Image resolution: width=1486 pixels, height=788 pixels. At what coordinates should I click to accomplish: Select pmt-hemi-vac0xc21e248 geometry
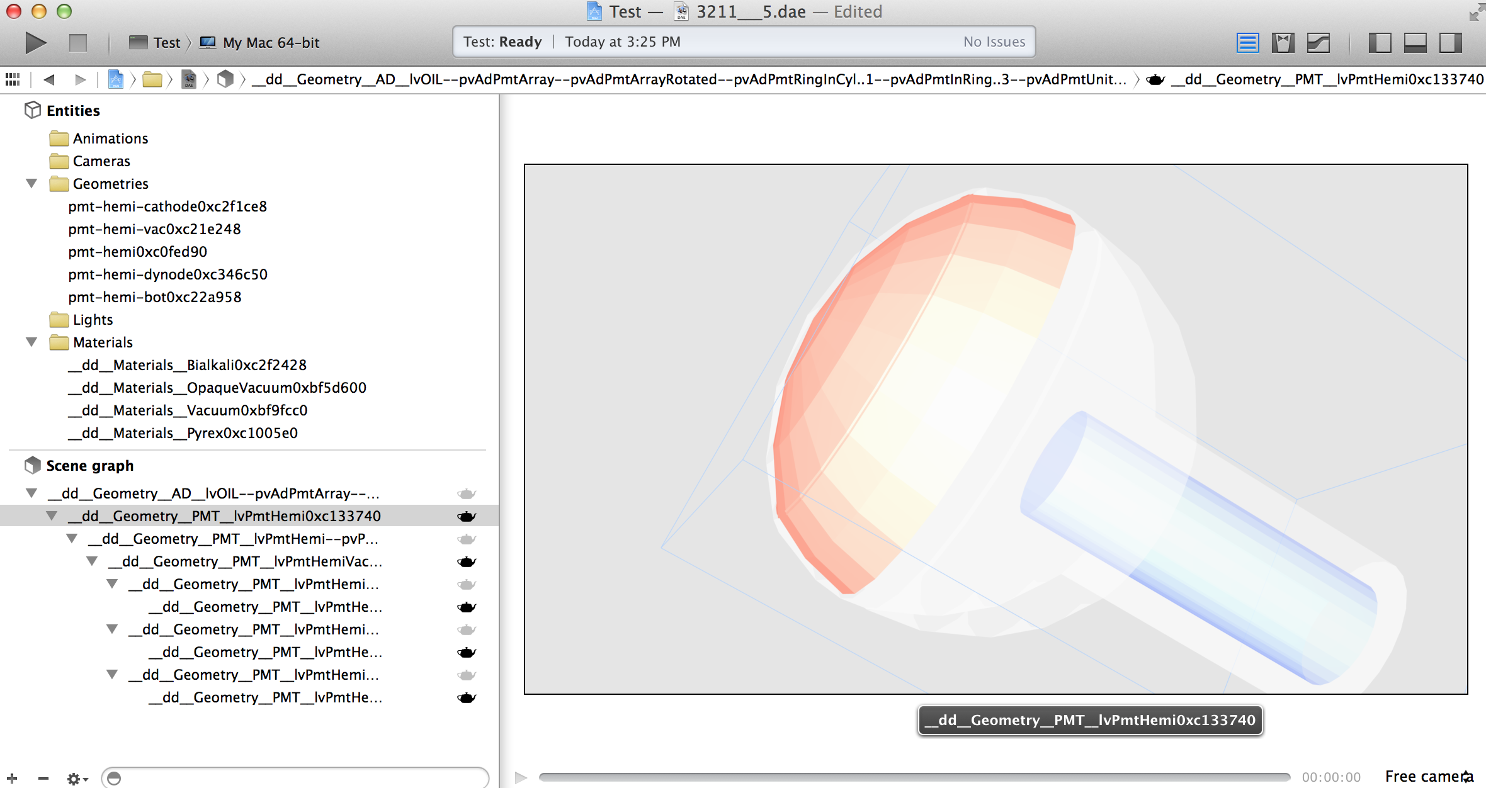pos(154,229)
